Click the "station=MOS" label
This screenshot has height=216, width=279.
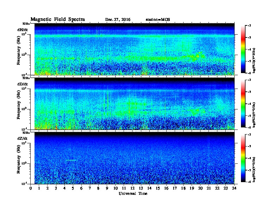click(158, 20)
